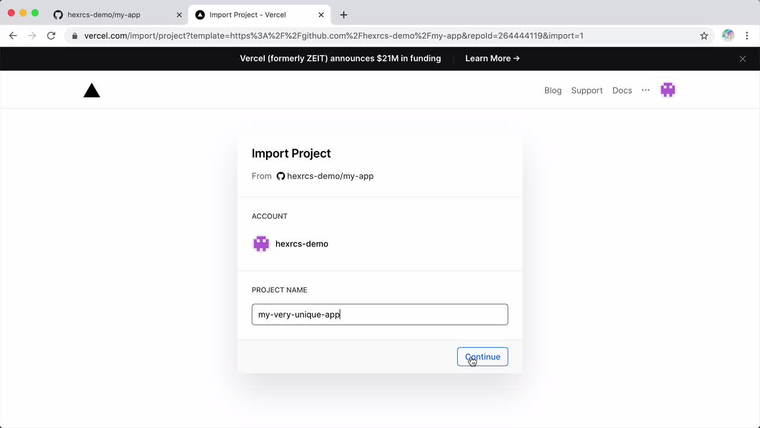Open Chrome's three-dot menu
The image size is (760, 428).
point(747,36)
